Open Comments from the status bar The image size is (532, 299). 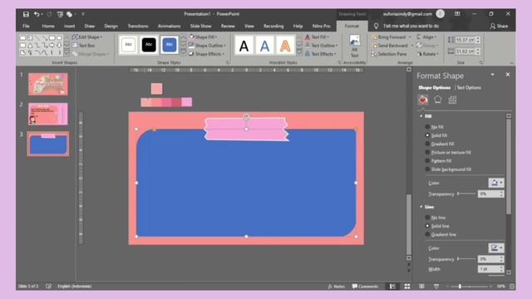(365, 287)
